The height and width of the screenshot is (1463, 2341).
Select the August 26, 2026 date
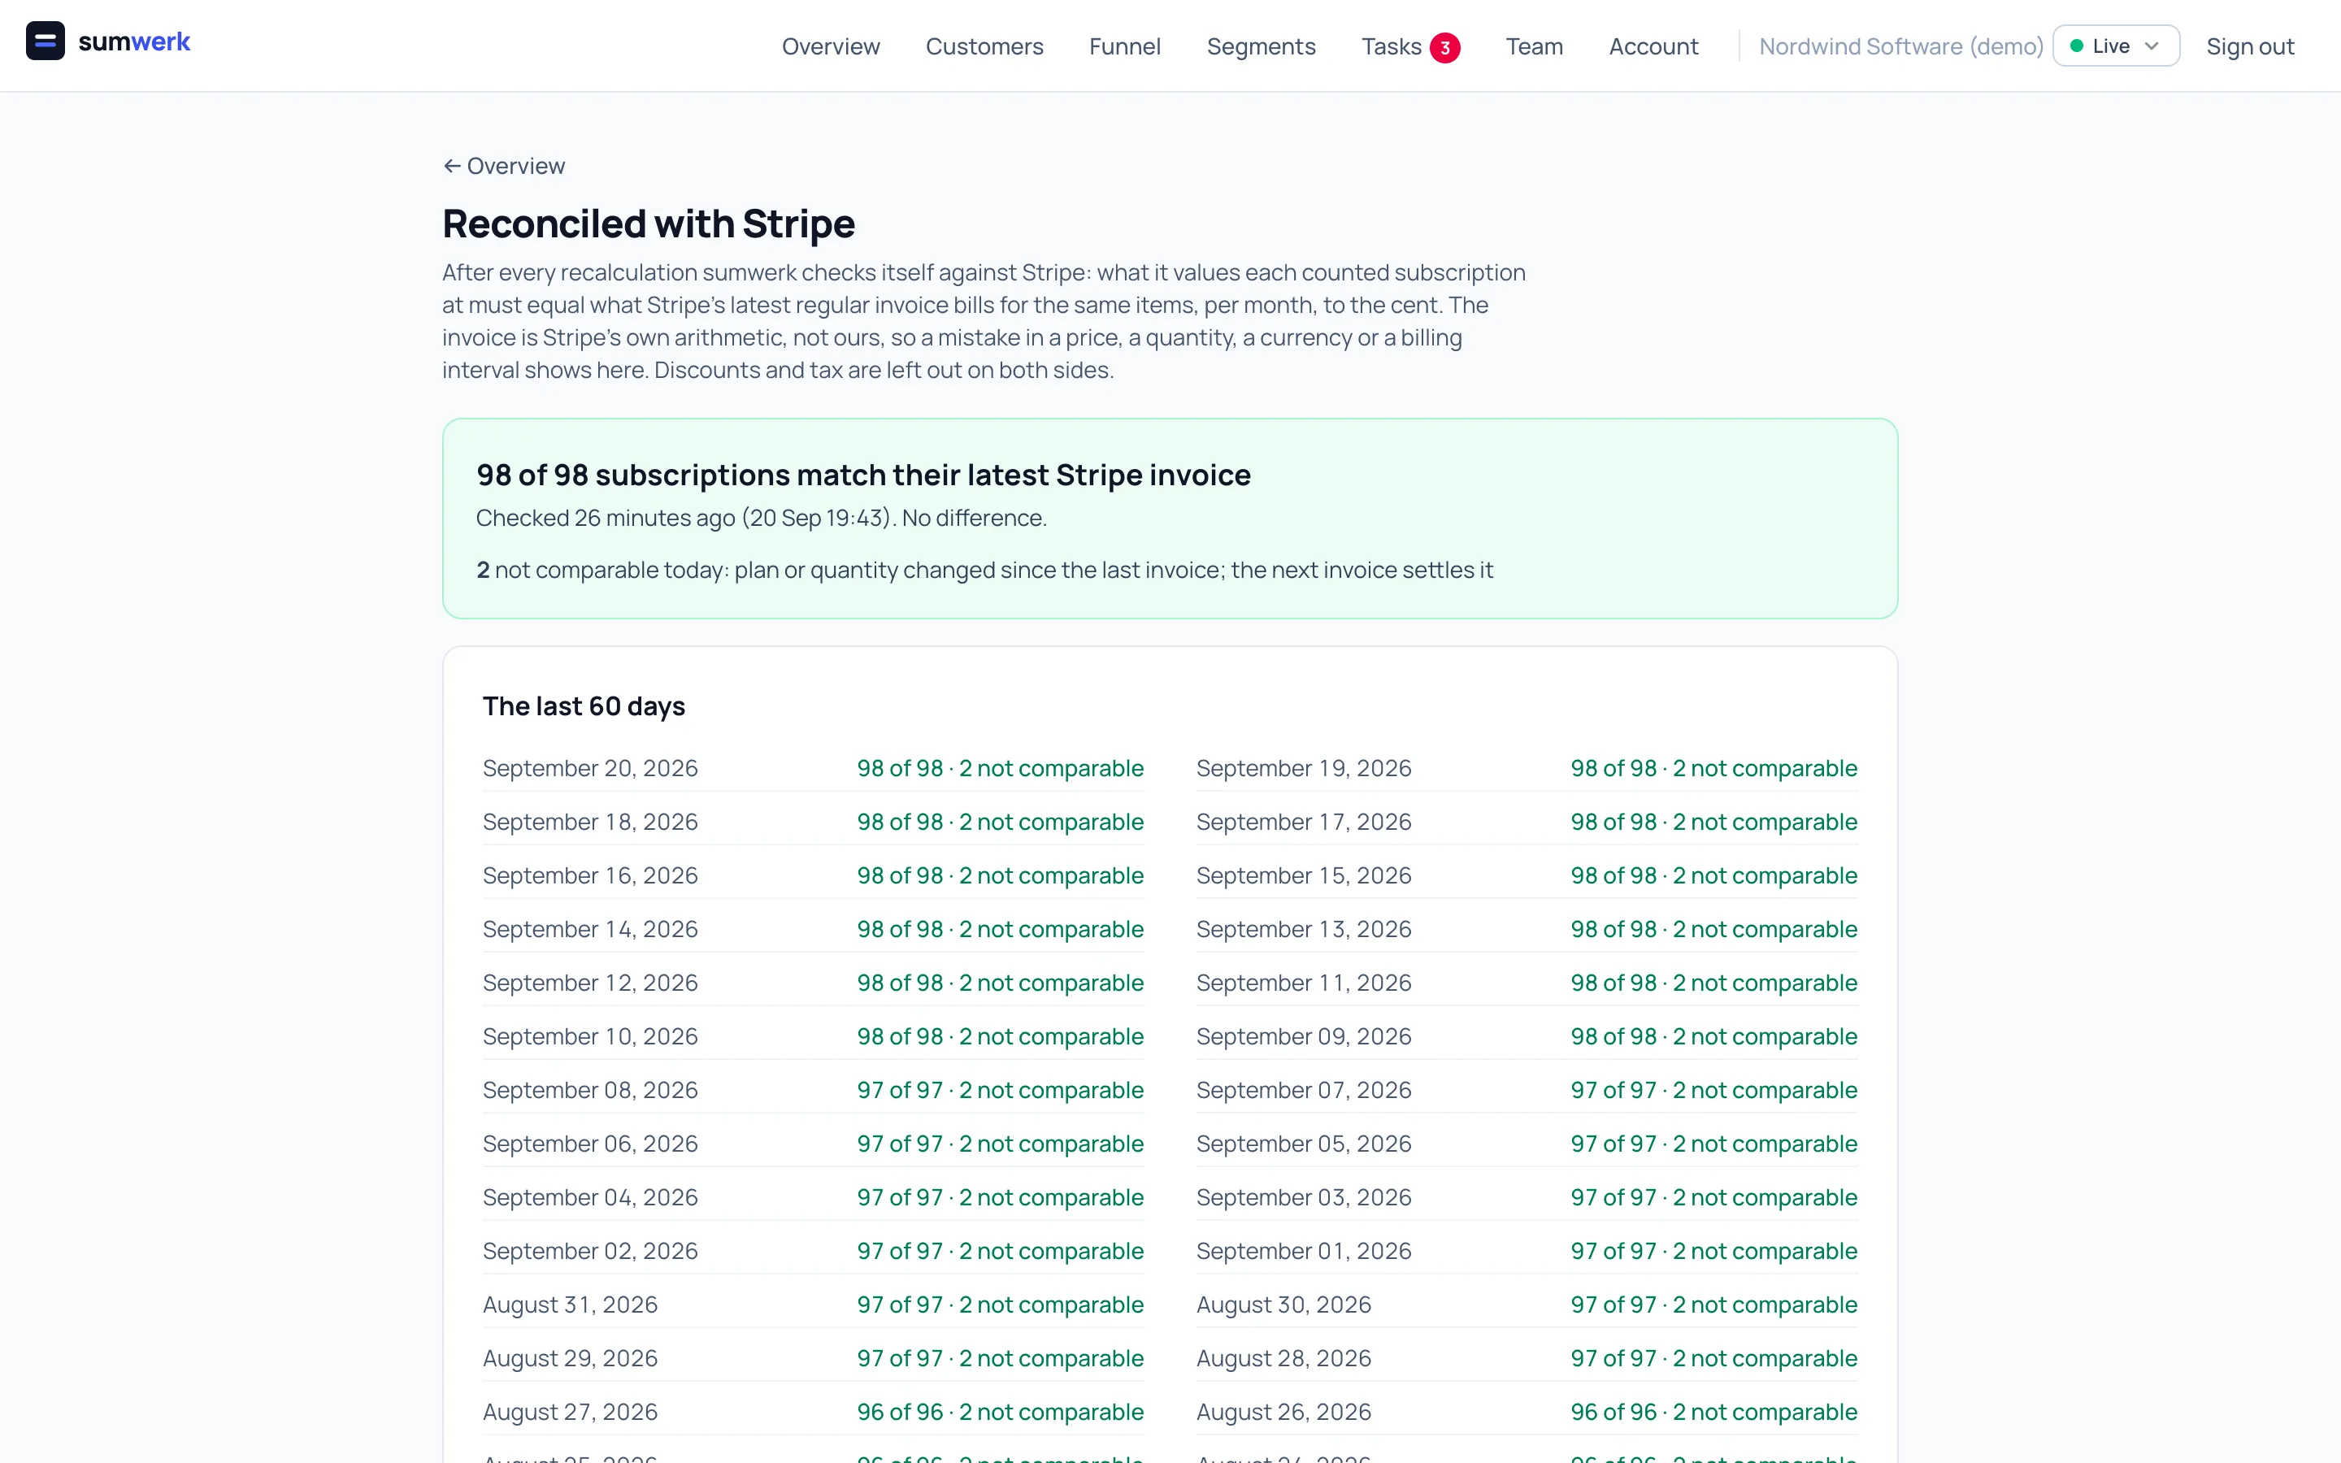click(x=1283, y=1413)
